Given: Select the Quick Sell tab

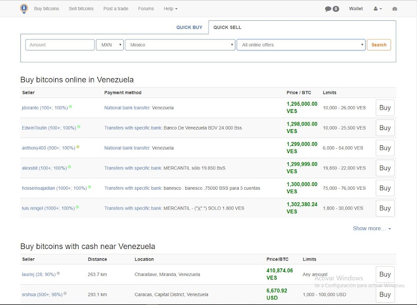Looking at the screenshot, I should point(227,27).
